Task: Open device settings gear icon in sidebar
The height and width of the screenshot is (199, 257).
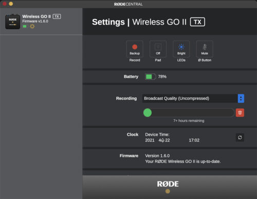Action: point(32,26)
